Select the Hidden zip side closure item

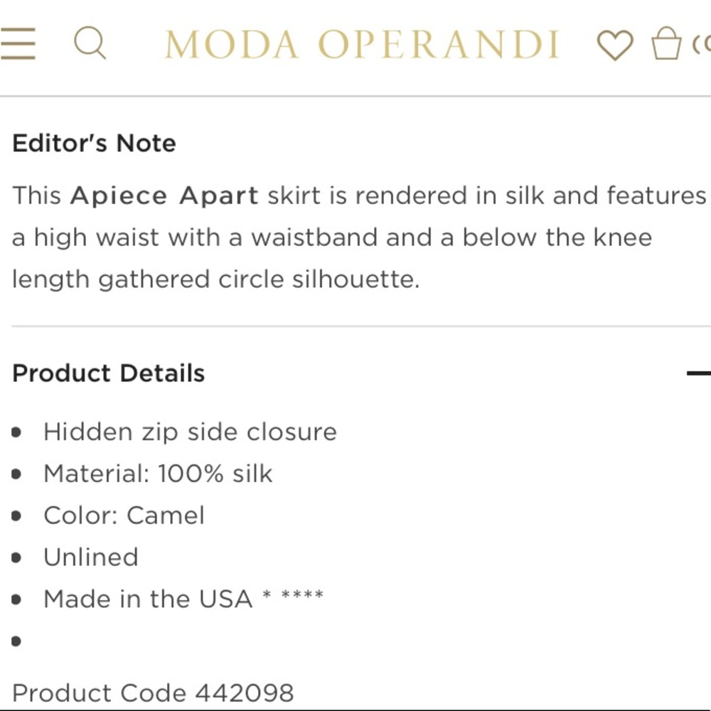point(190,432)
